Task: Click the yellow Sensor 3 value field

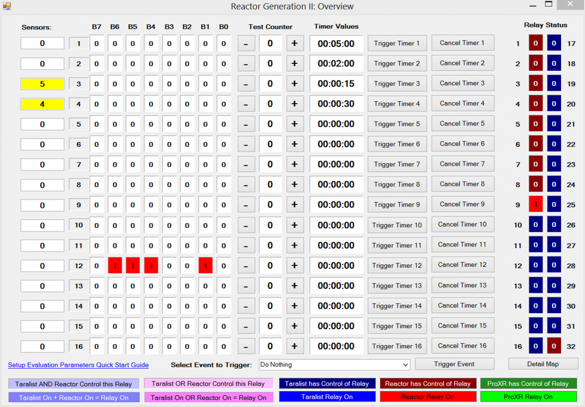Action: (42, 84)
